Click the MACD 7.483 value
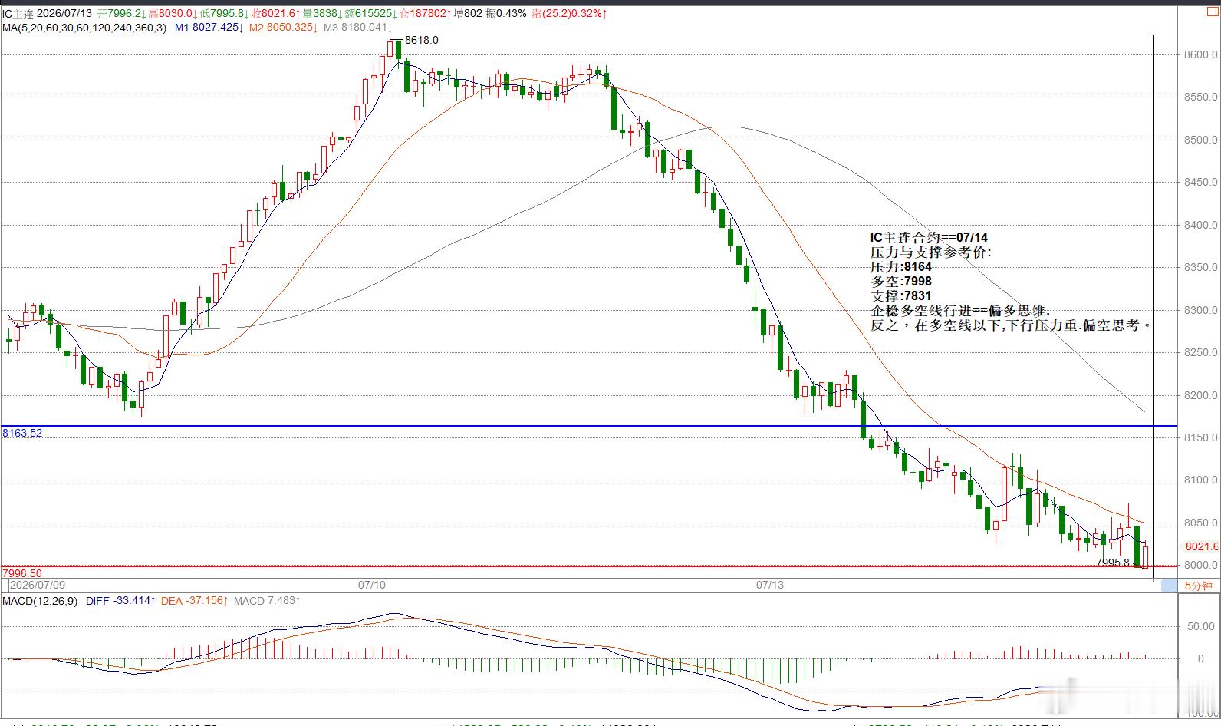 267,601
